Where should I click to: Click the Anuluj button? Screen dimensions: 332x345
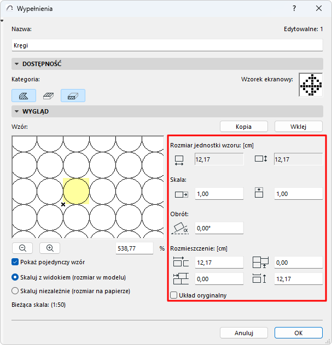[244, 332]
